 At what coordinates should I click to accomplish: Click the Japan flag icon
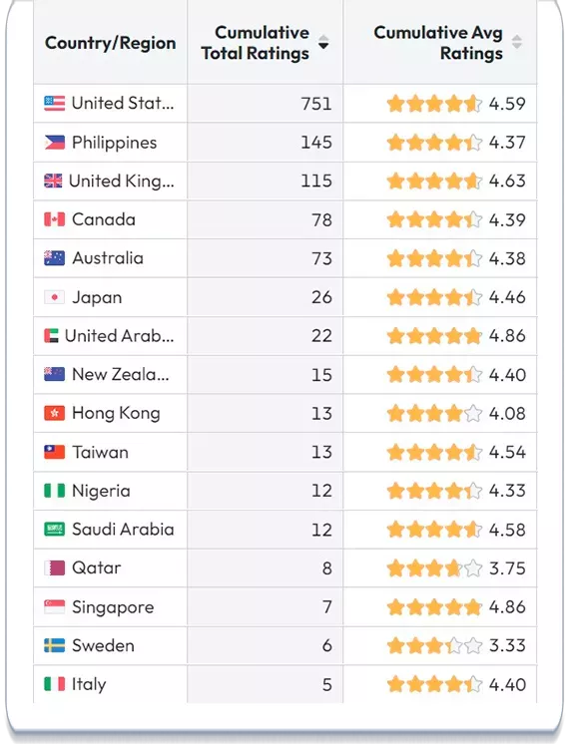54,297
